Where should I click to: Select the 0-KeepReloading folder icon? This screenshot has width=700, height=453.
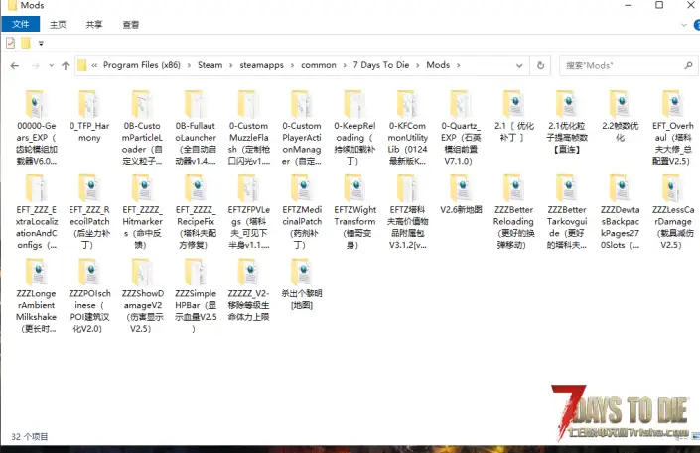click(x=354, y=104)
